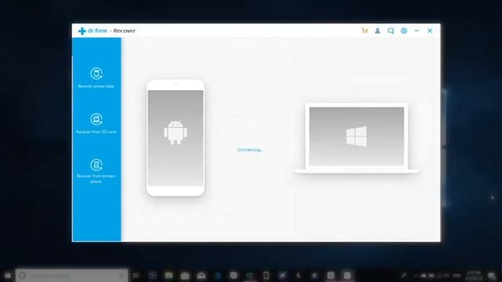Click the dr.fone logo
Image resolution: width=502 pixels, height=282 pixels.
pos(93,31)
